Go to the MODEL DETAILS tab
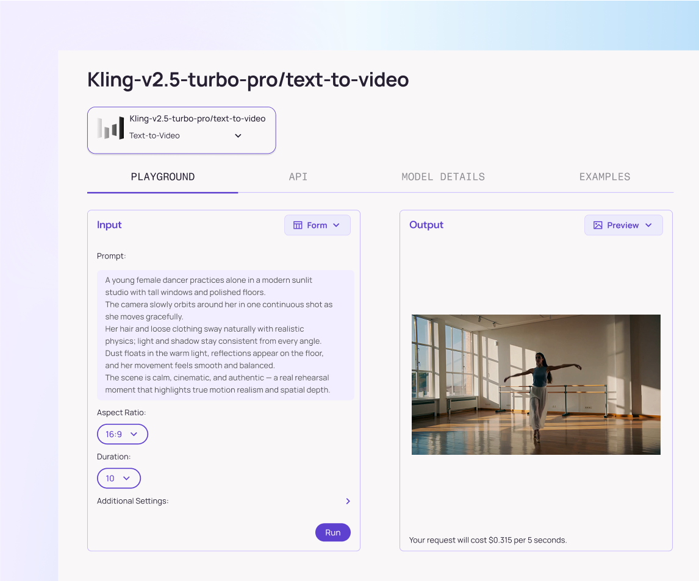 [443, 177]
